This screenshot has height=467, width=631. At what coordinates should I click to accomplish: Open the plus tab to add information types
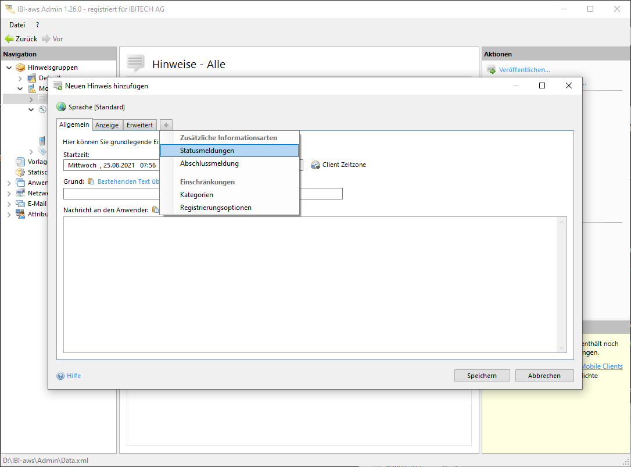click(x=166, y=125)
